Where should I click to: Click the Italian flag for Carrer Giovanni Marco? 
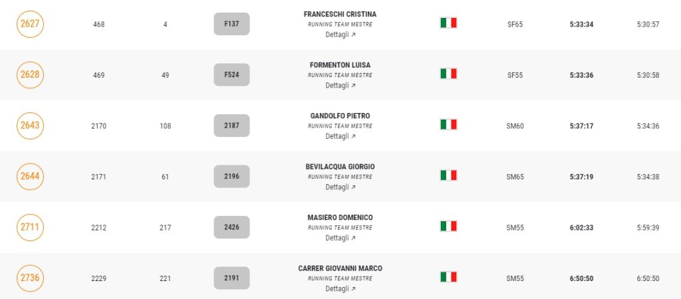click(x=448, y=277)
